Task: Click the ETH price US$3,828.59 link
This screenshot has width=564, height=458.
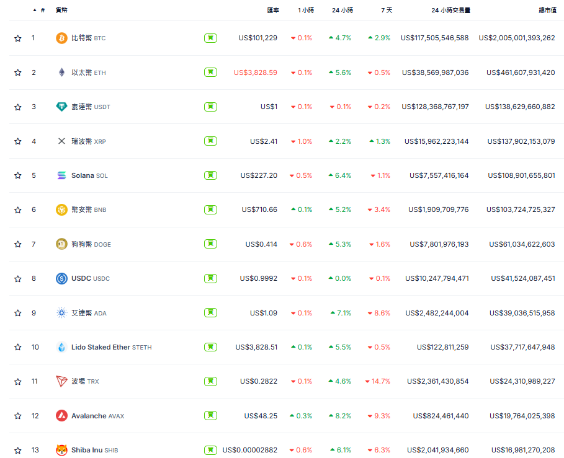Action: (x=256, y=72)
